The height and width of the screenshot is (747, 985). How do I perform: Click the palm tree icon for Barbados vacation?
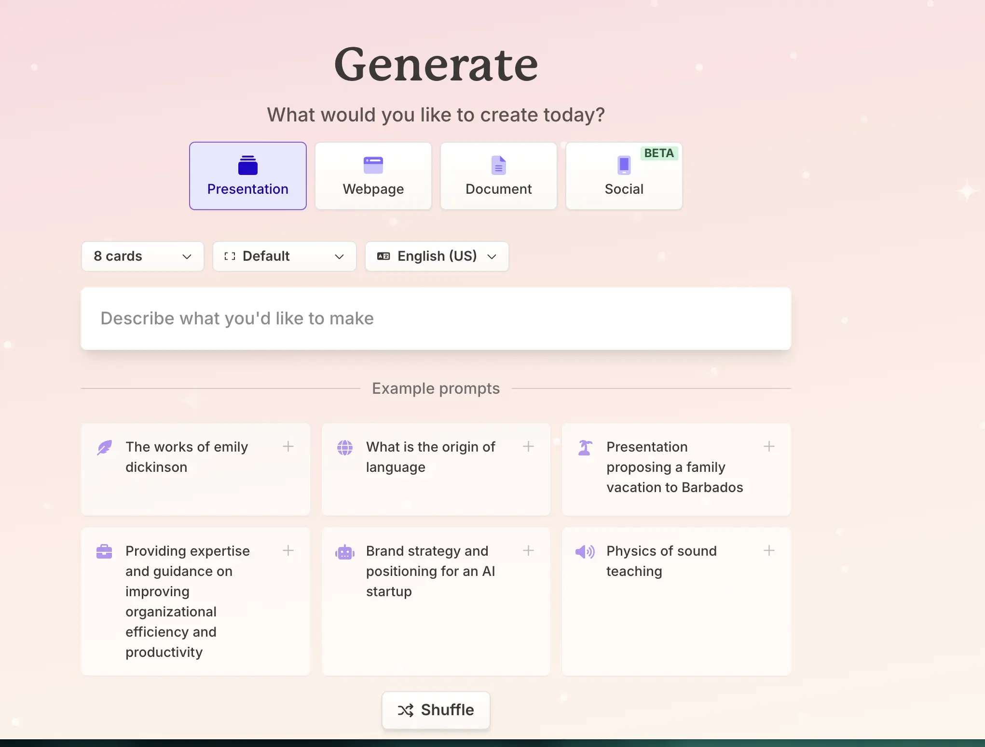coord(585,447)
